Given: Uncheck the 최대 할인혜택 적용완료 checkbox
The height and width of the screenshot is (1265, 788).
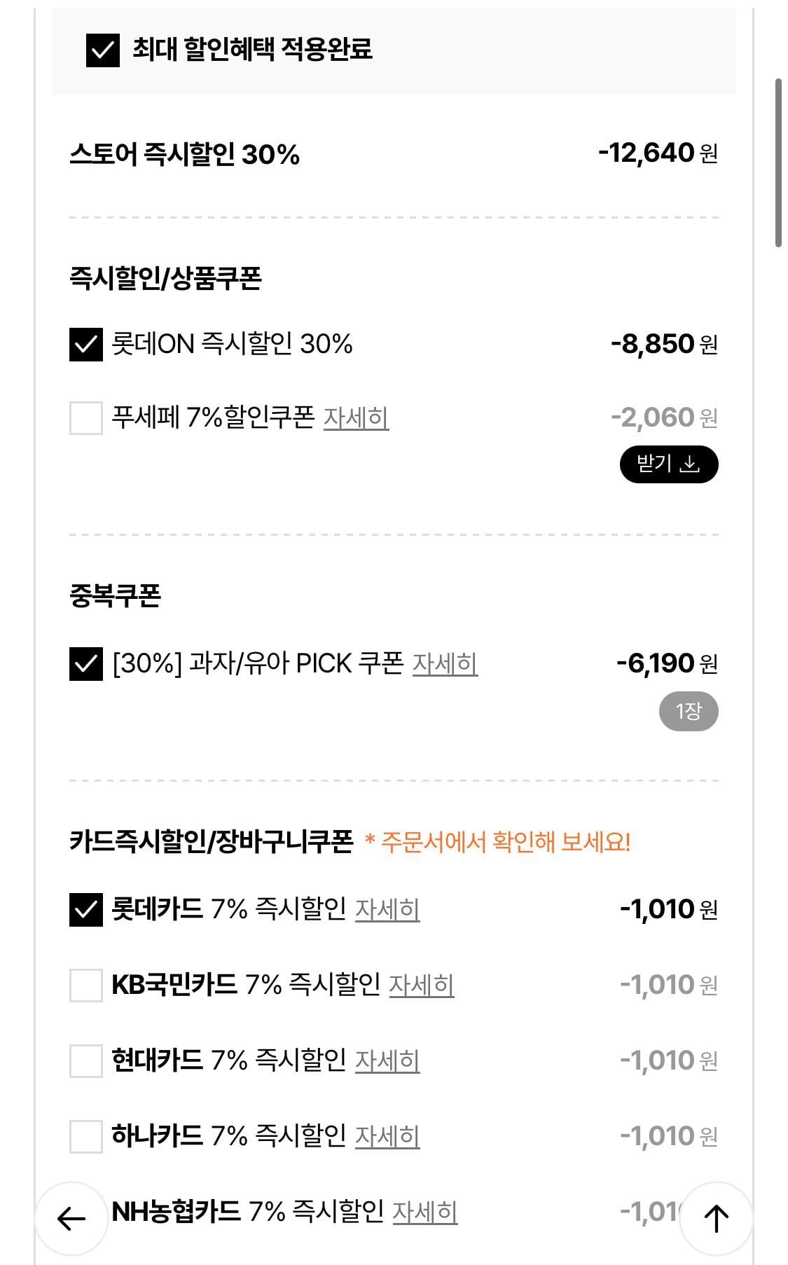Looking at the screenshot, I should [103, 50].
